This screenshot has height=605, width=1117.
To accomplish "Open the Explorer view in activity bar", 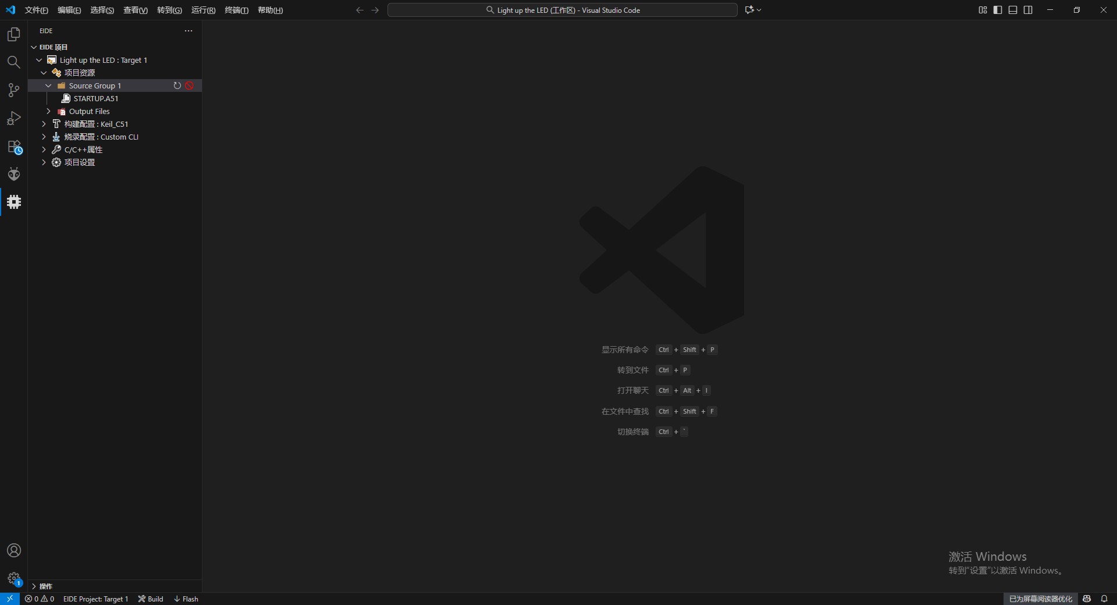I will pos(14,35).
